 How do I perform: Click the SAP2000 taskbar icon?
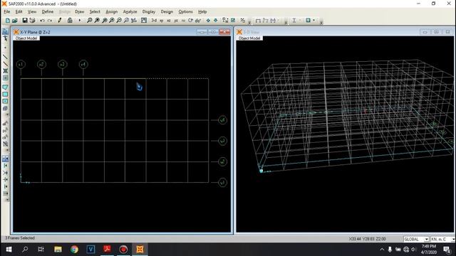(x=140, y=250)
